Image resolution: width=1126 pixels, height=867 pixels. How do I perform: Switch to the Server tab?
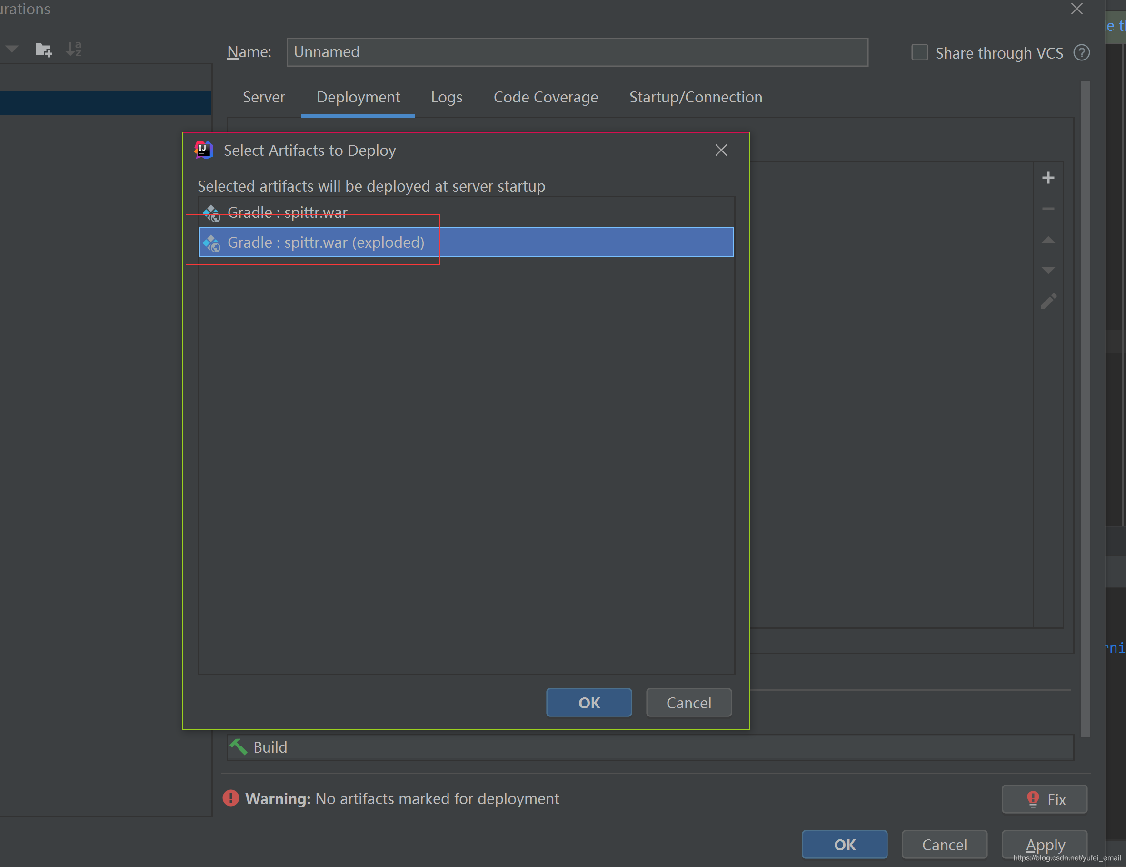(263, 97)
